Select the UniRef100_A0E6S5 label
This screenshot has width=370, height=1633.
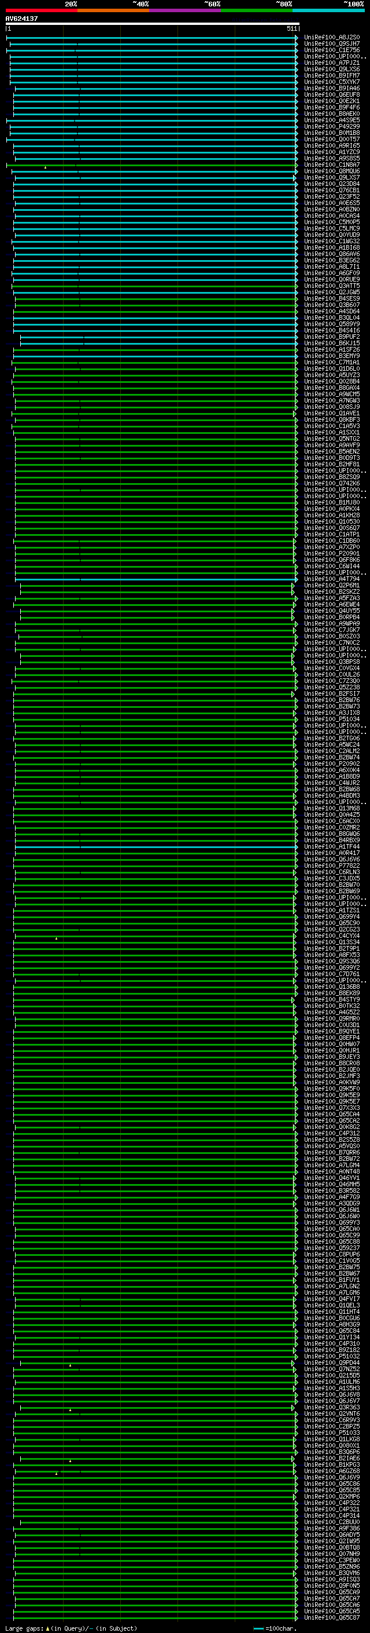coord(331,203)
